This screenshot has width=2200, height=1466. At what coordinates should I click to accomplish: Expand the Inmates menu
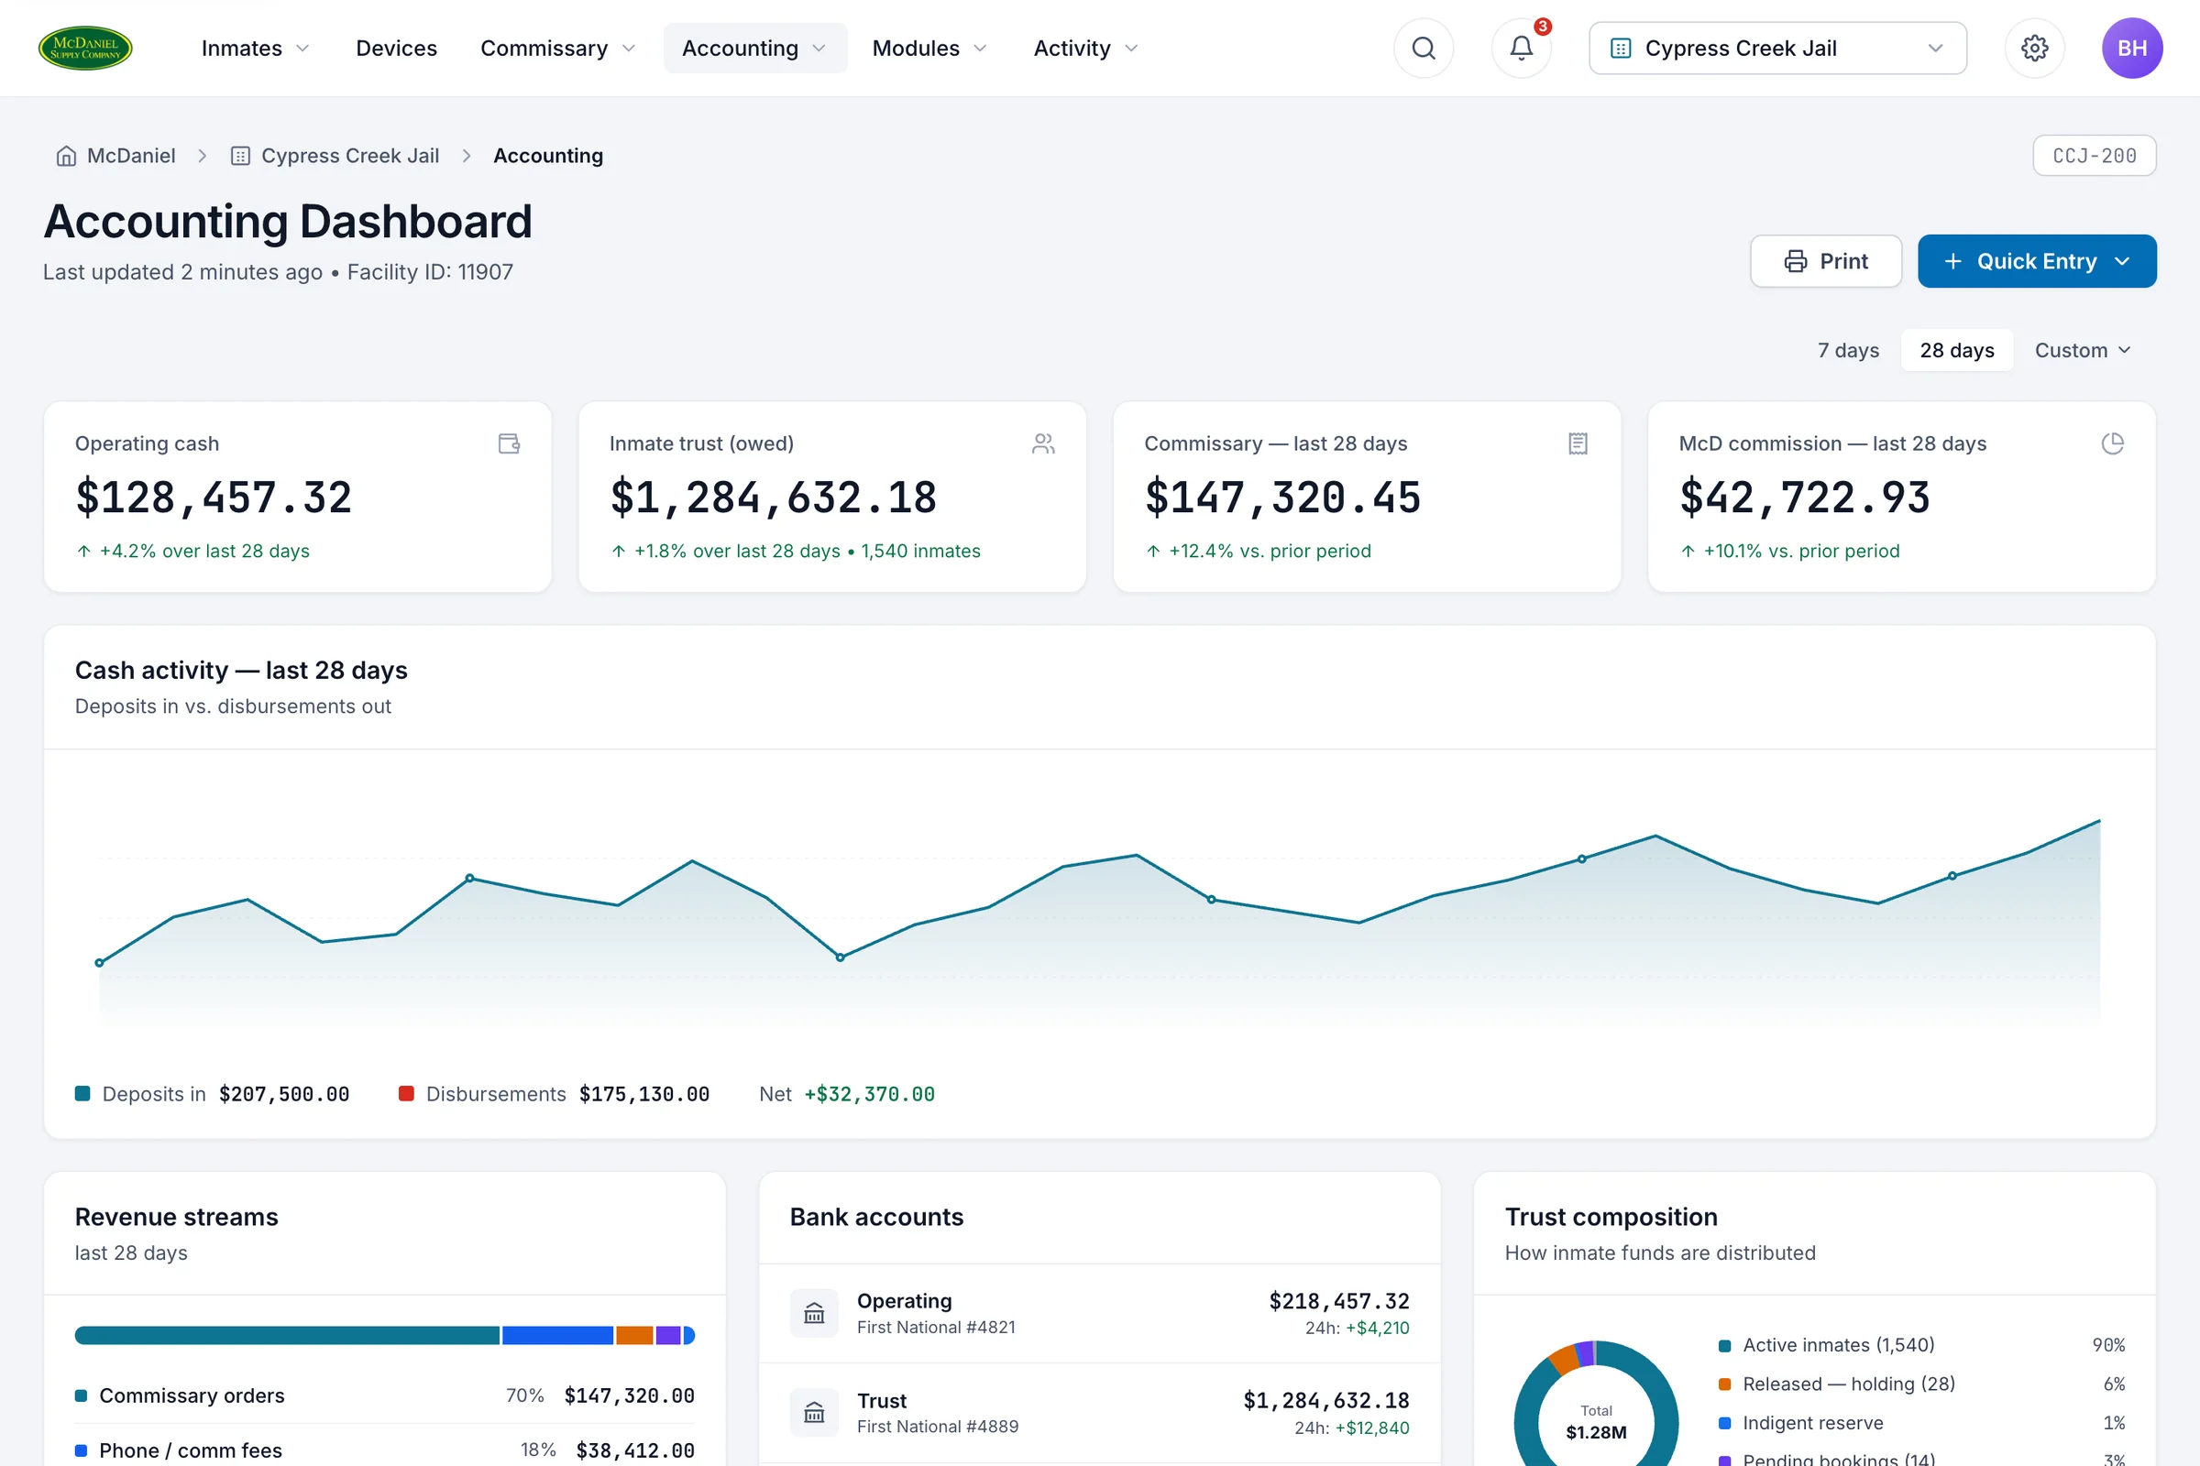[x=255, y=49]
